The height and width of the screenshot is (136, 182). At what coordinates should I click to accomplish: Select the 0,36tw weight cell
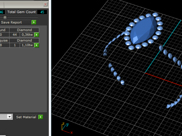tap(27, 35)
